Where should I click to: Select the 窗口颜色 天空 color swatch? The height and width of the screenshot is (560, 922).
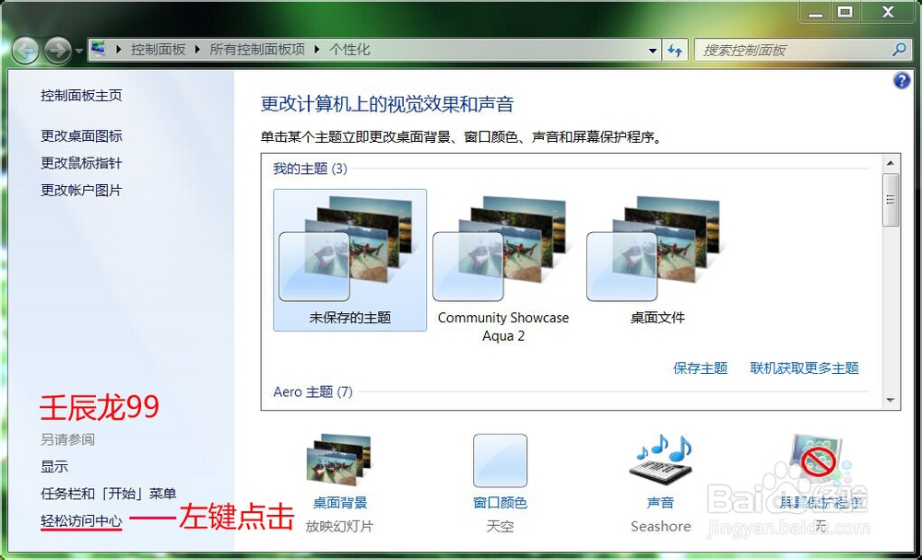pos(501,460)
